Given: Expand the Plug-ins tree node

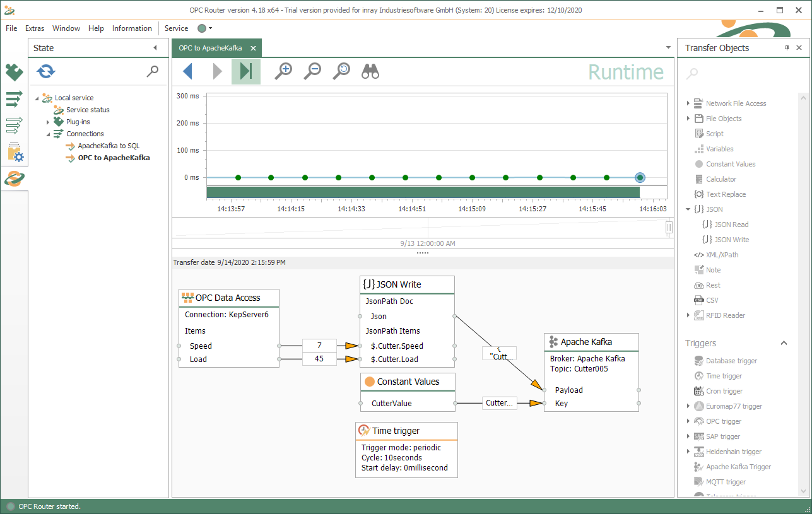Looking at the screenshot, I should [x=48, y=122].
